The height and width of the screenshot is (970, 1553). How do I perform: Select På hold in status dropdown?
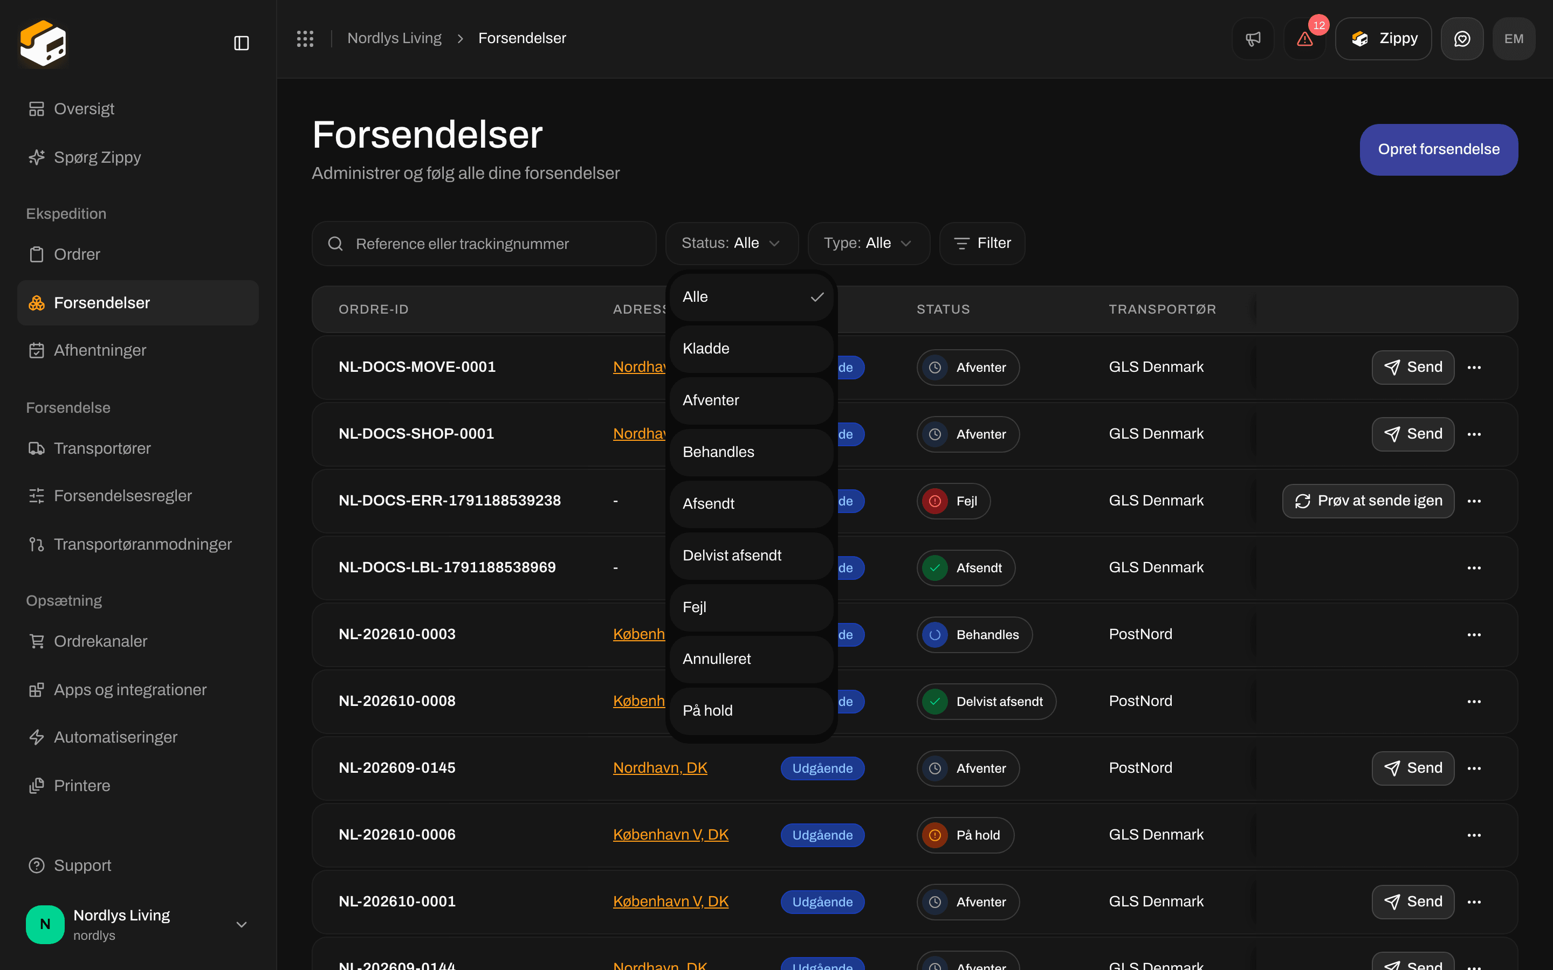click(x=752, y=710)
